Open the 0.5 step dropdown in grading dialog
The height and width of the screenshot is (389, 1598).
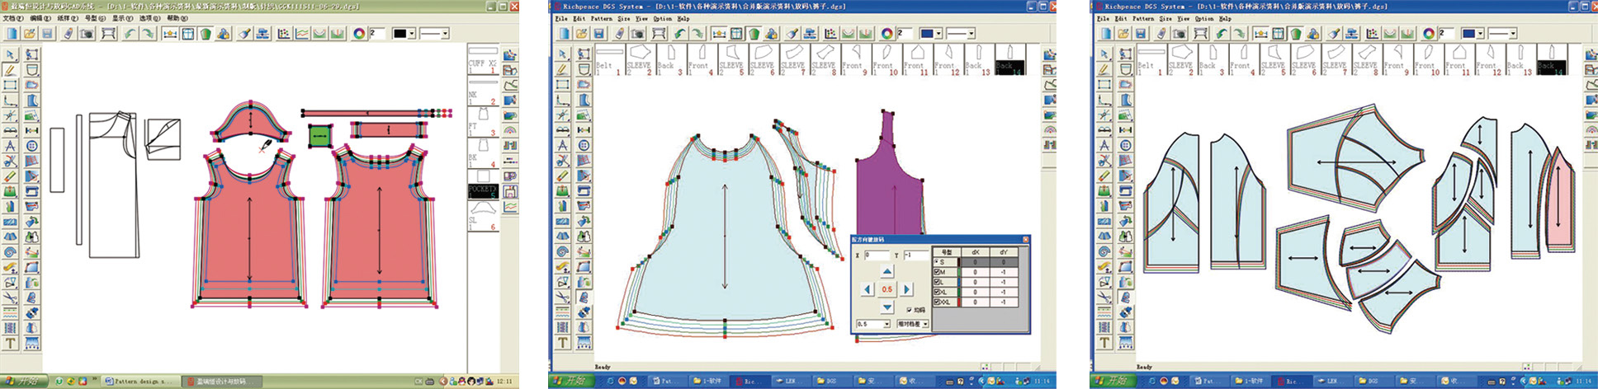[x=887, y=325]
